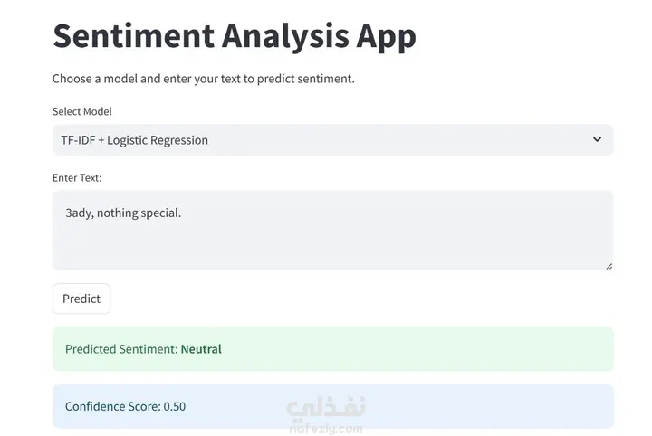Click the Predict button
The width and height of the screenshot is (652, 436).
[x=81, y=299]
